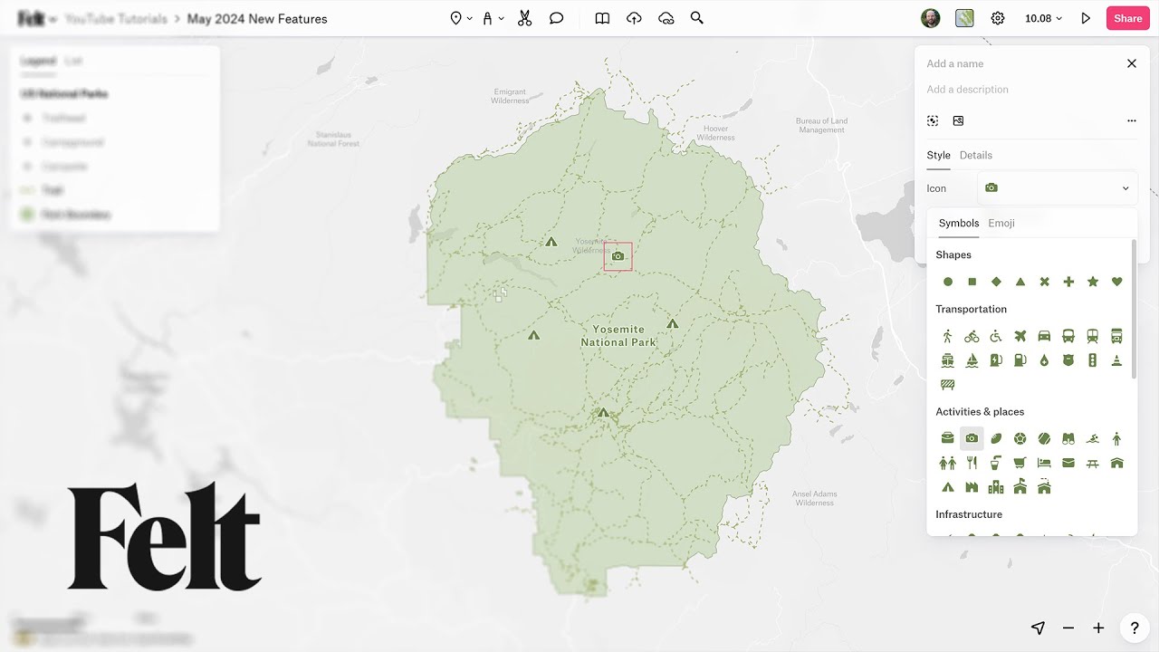
Task: Choose the Scissors clip tool
Action: pyautogui.click(x=524, y=18)
